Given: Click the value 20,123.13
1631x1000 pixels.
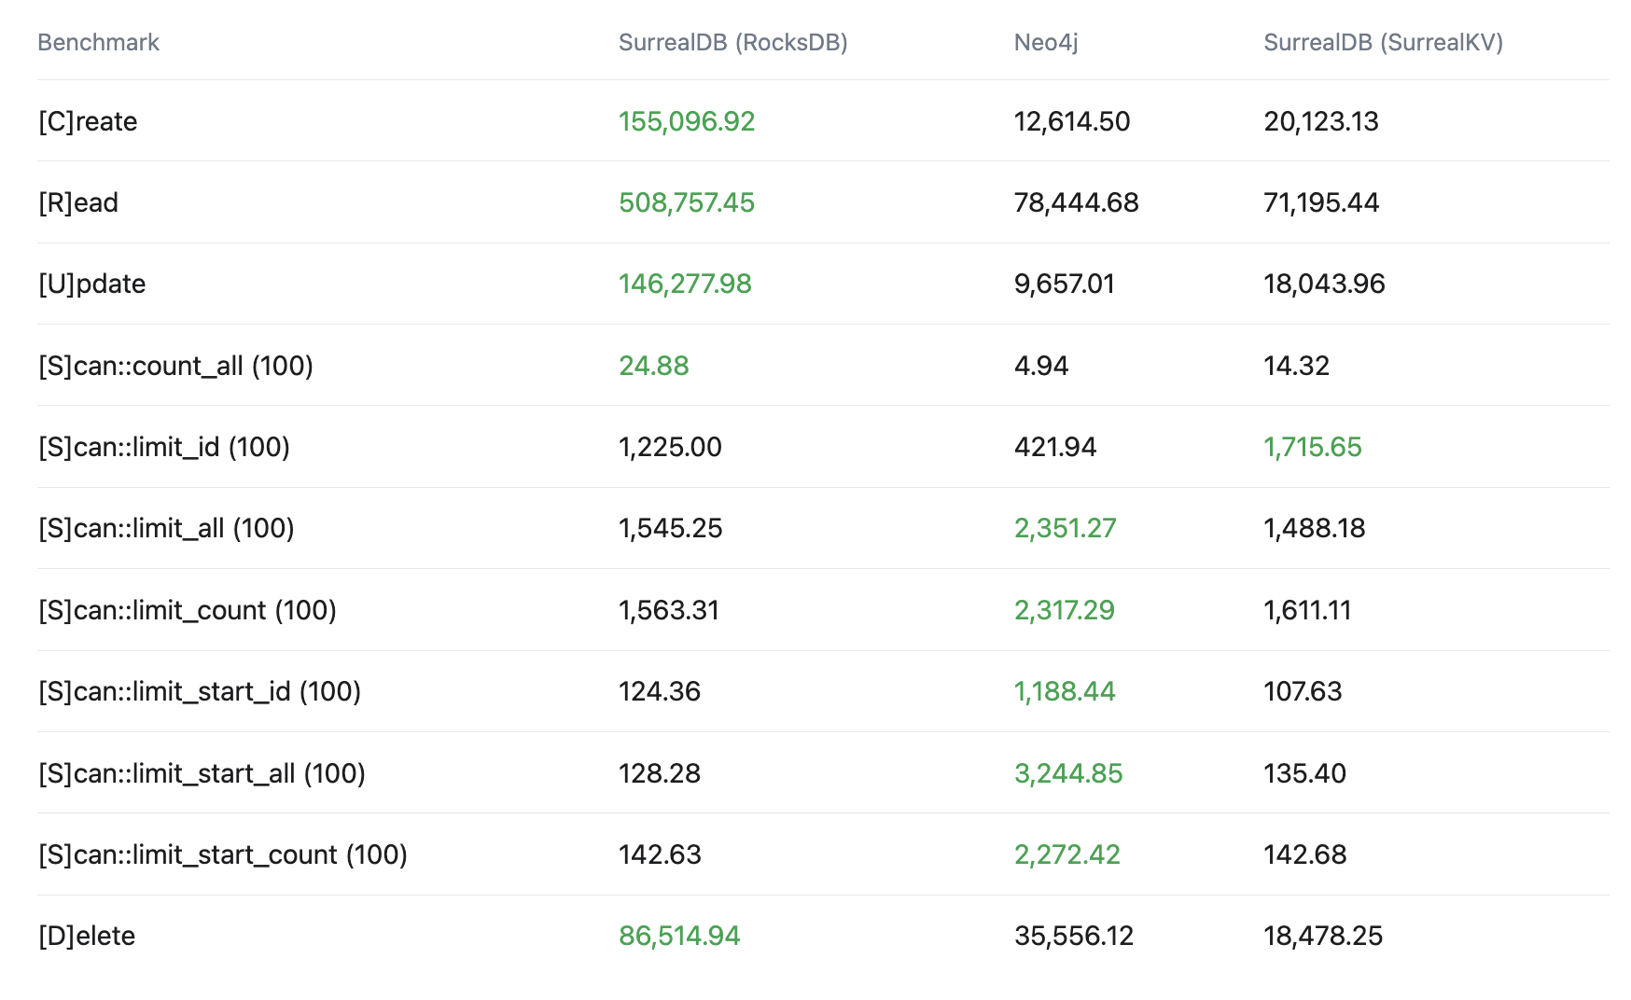Looking at the screenshot, I should pyautogui.click(x=1321, y=121).
